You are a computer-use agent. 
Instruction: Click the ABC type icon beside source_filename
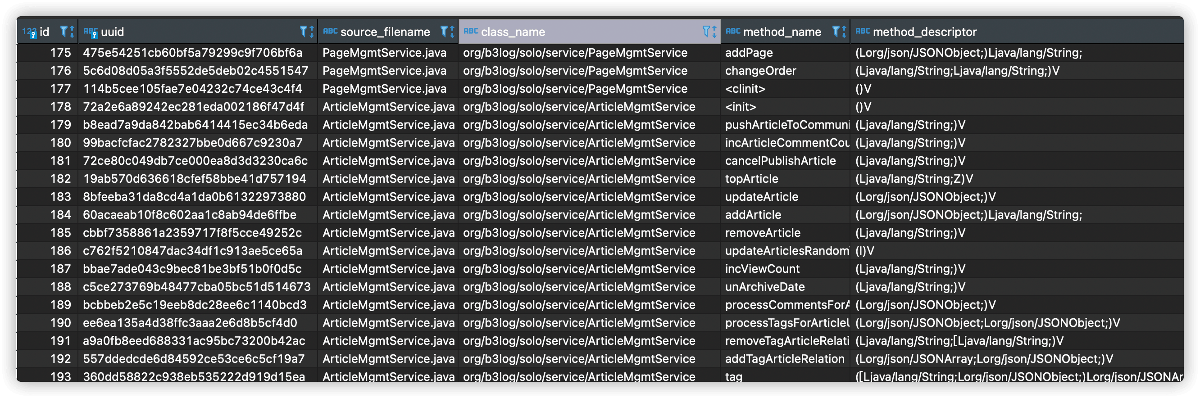coord(330,31)
